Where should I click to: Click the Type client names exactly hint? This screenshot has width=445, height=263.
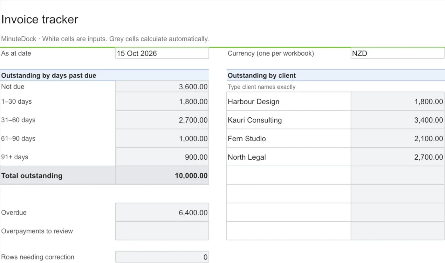(262, 87)
